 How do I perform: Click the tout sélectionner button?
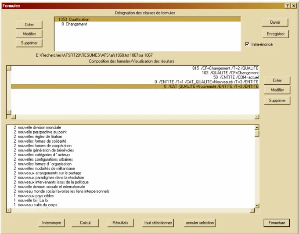click(x=158, y=223)
